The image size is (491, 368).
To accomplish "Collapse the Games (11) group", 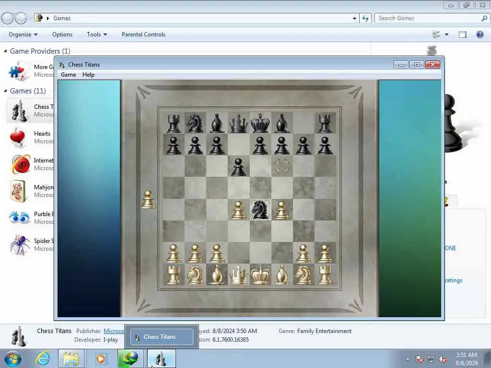I will tap(5, 91).
